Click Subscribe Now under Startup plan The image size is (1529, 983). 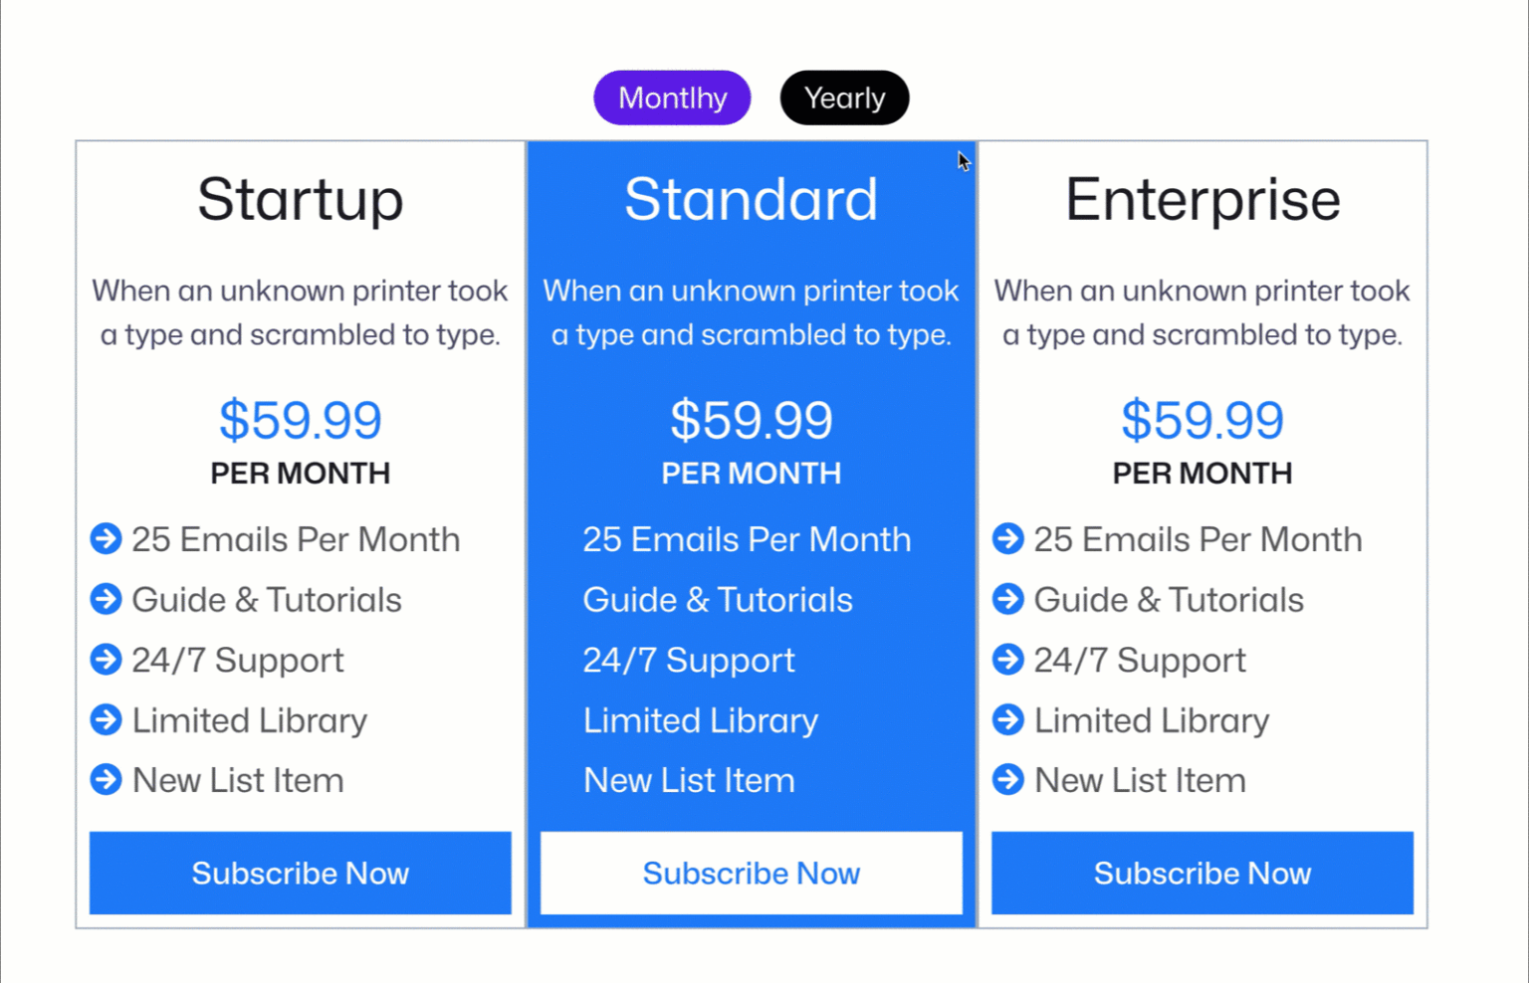[x=301, y=873]
